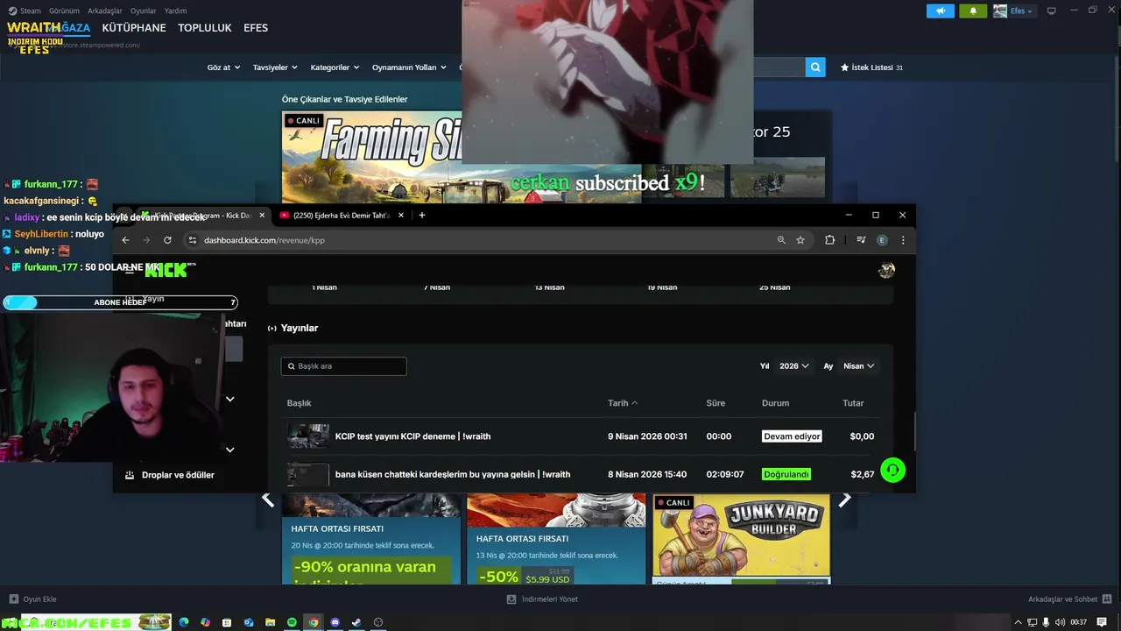The height and width of the screenshot is (631, 1121).
Task: Click Oyun Ekle in Steam footer
Action: click(32, 599)
